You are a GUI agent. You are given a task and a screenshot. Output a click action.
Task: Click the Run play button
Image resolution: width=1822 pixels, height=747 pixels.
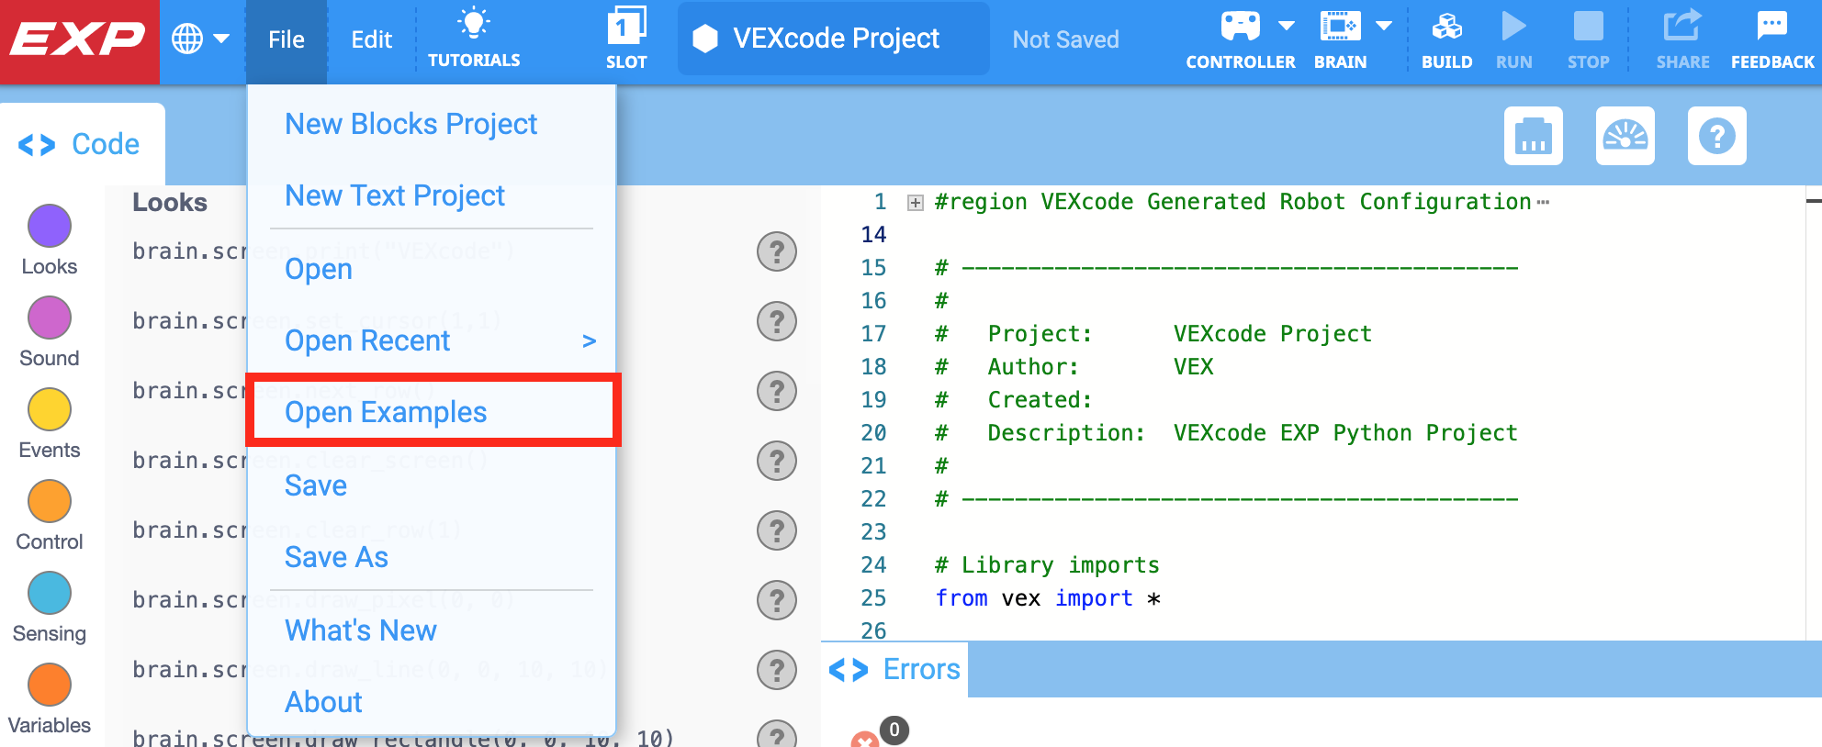pos(1513,27)
